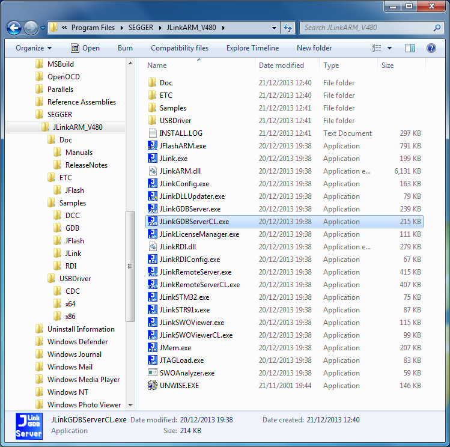Click SEGGER in the address breadcrumb
The image size is (450, 447).
point(141,28)
